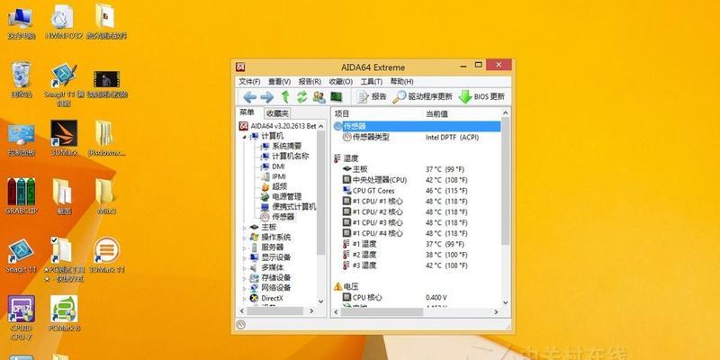Open the 收藏(O) menu

[x=341, y=81]
